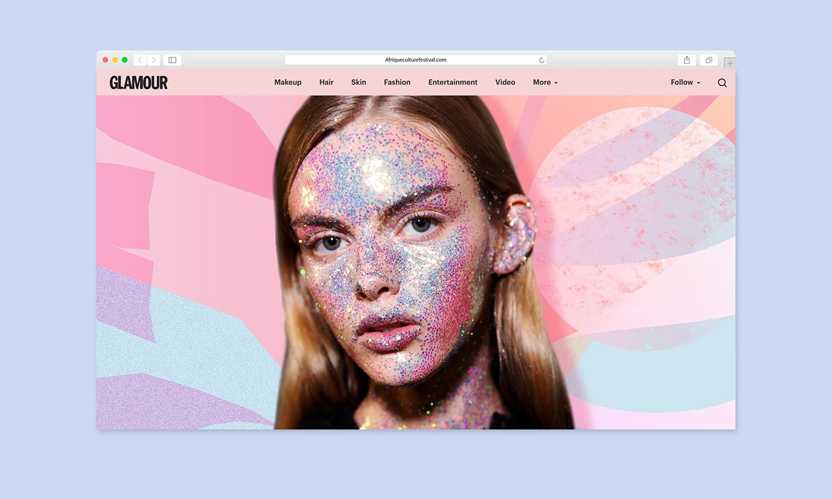Open site search with the magnifying glass
Viewport: 832px width, 499px height.
pyautogui.click(x=722, y=83)
